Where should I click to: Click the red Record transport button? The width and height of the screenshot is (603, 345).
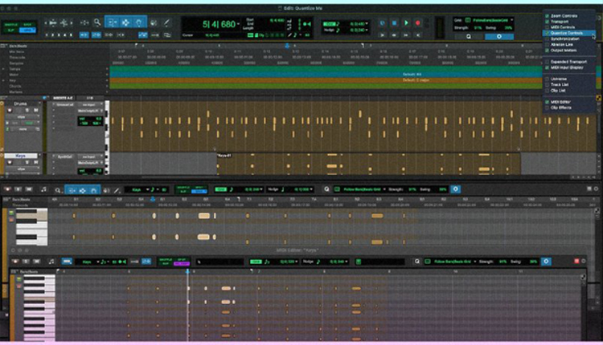pyautogui.click(x=417, y=23)
